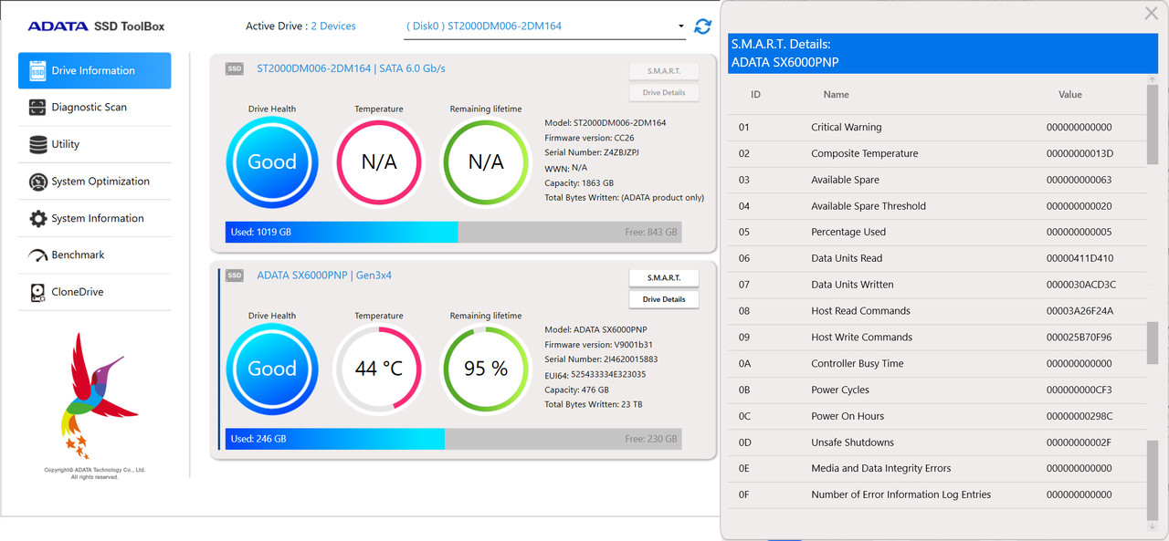The image size is (1169, 541).
Task: Click the 'Value' column header
Action: (1070, 95)
